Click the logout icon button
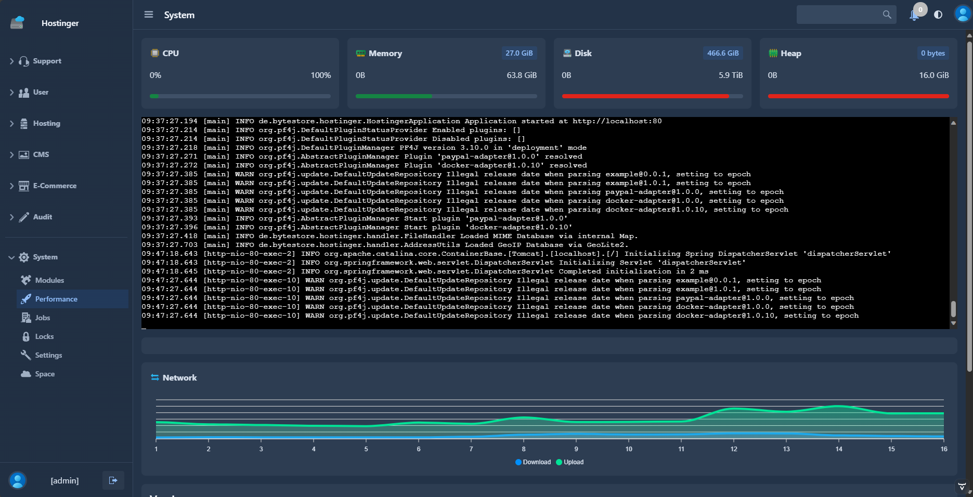The image size is (973, 497). tap(113, 480)
